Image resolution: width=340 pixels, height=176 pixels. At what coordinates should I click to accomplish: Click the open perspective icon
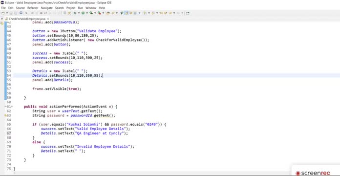tap(188, 13)
